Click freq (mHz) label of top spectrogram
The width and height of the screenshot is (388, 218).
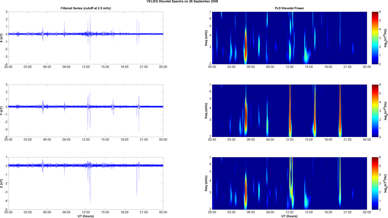pyautogui.click(x=206, y=38)
